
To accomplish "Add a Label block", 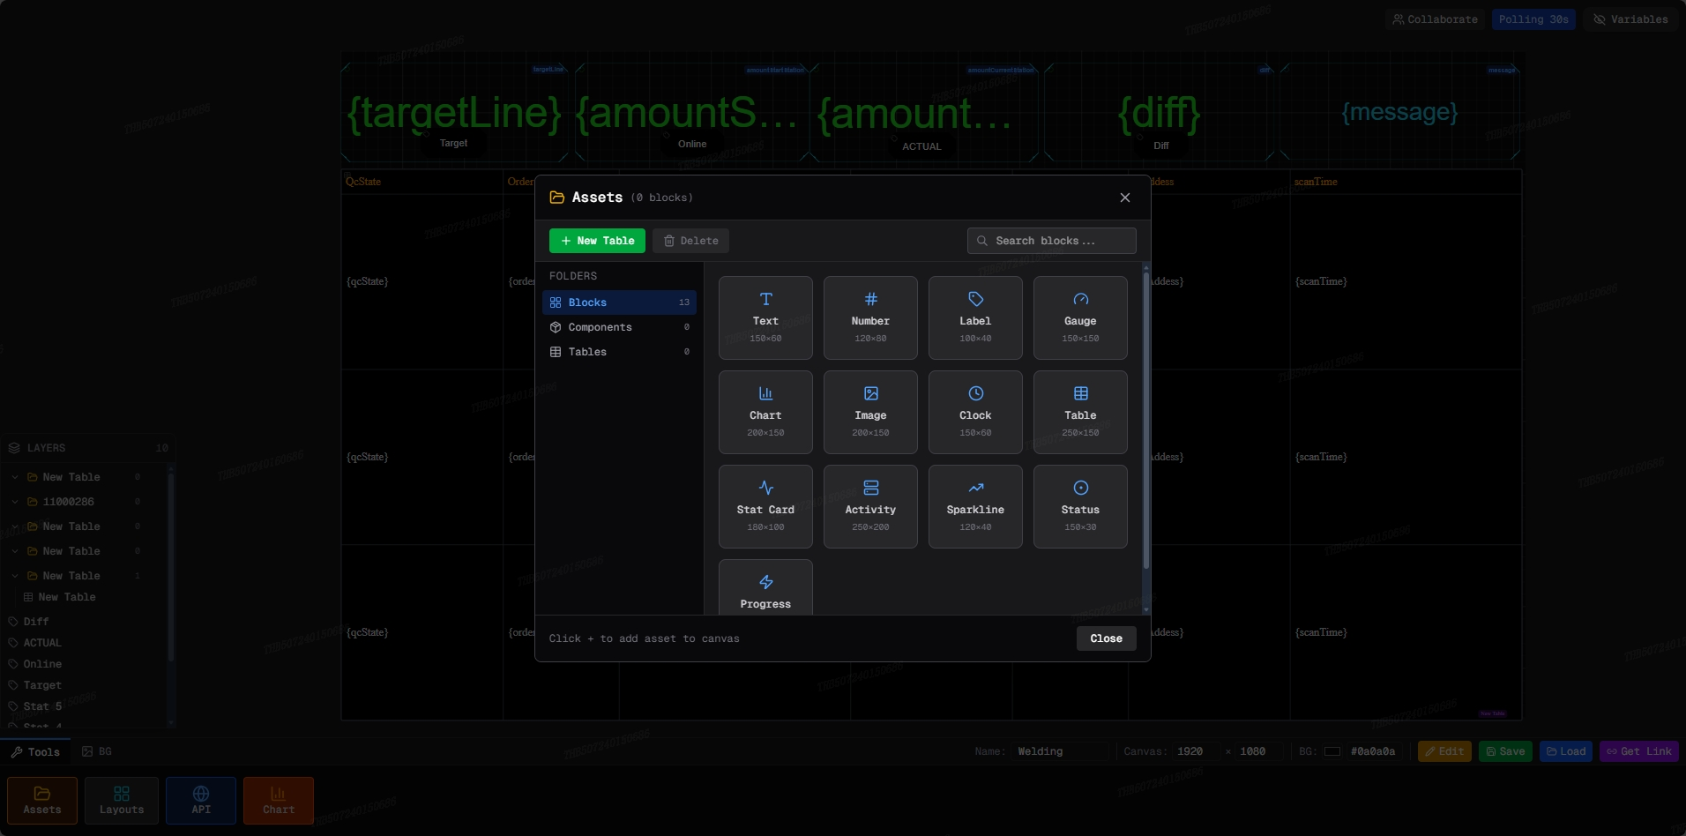I will 975,317.
